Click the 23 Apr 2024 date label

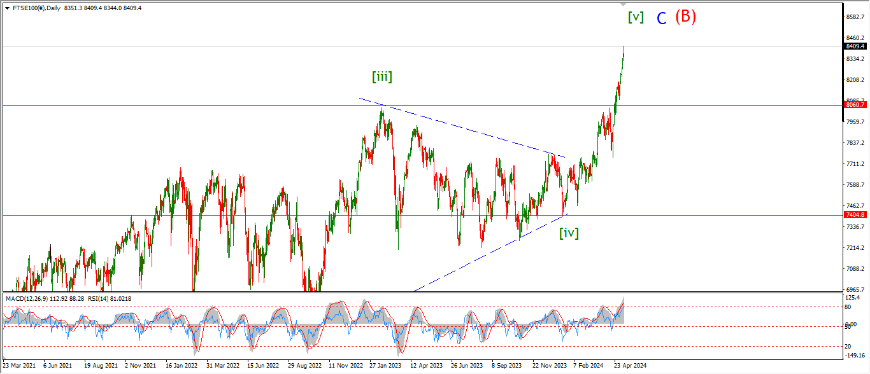click(630, 366)
